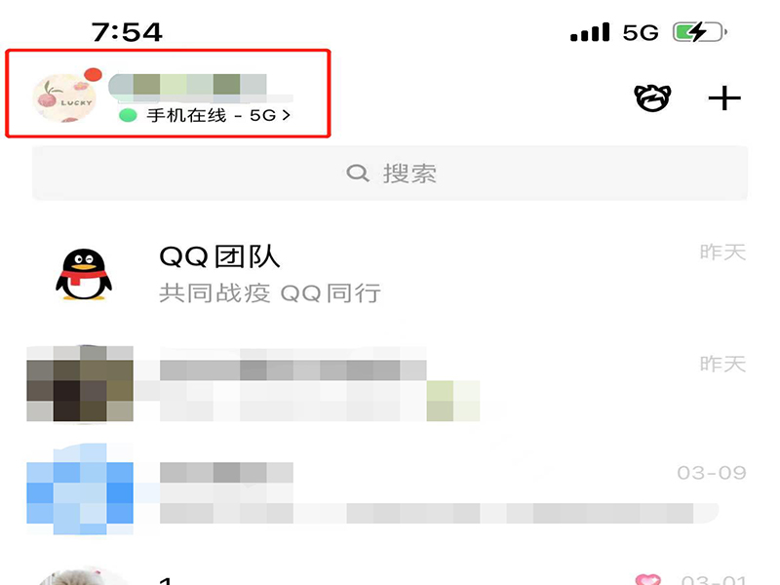Open the QQ penguin avatar

(x=84, y=274)
